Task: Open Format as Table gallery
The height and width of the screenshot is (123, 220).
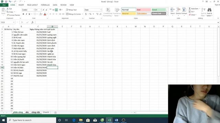Action: [117, 12]
